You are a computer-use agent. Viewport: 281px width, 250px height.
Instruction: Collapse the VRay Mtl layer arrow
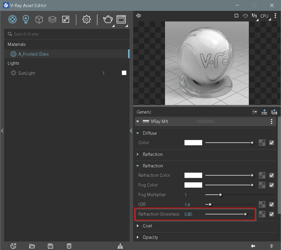138,121
